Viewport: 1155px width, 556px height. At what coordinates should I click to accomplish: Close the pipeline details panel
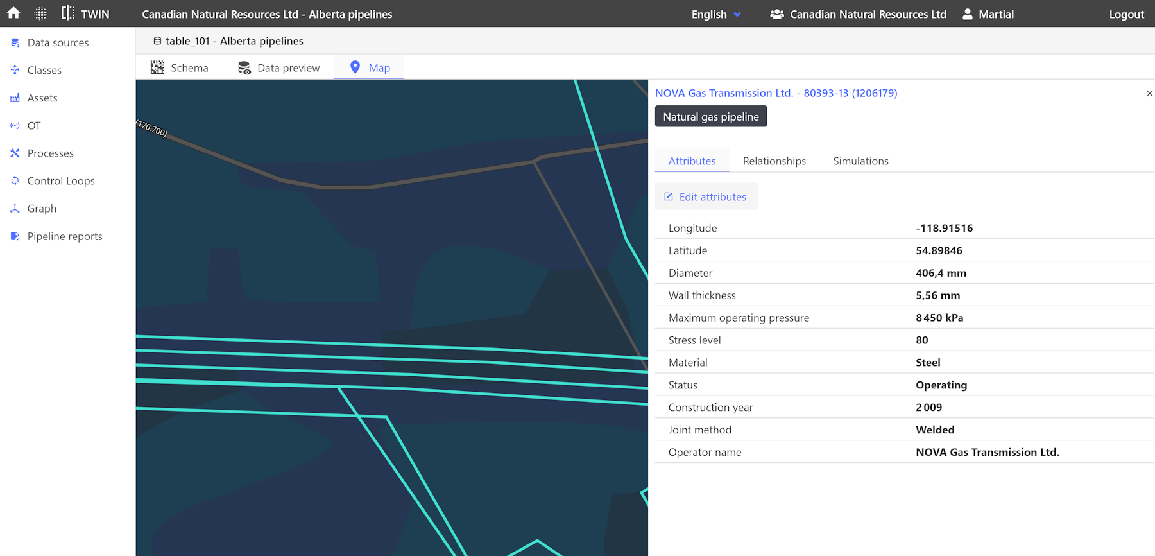click(x=1149, y=94)
